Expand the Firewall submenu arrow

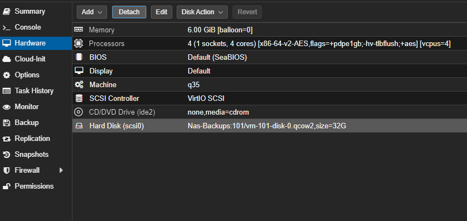point(61,171)
